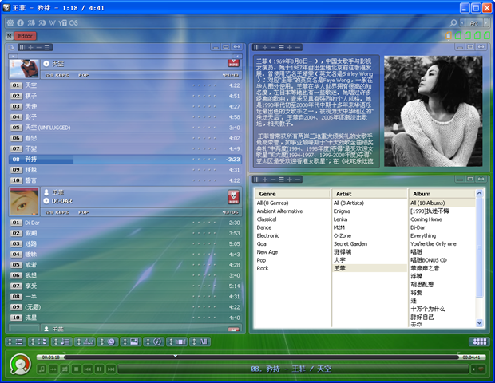Click the search magnifier icon in top toolbar

(453, 22)
